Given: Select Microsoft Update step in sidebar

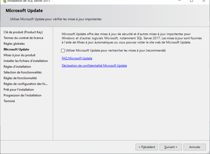Looking at the screenshot, I should [16, 49].
